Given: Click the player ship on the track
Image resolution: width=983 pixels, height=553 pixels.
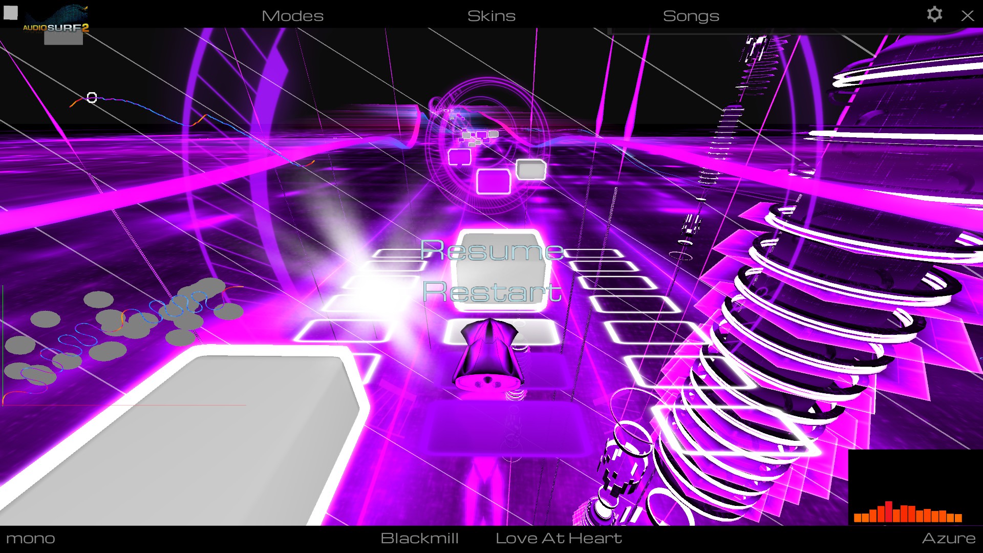Looking at the screenshot, I should pyautogui.click(x=488, y=356).
